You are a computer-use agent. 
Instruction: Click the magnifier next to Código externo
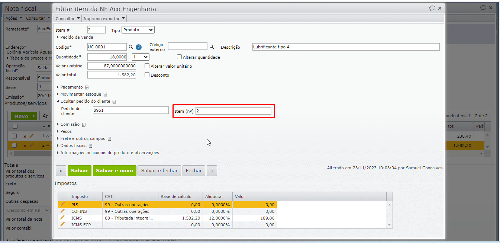click(212, 47)
